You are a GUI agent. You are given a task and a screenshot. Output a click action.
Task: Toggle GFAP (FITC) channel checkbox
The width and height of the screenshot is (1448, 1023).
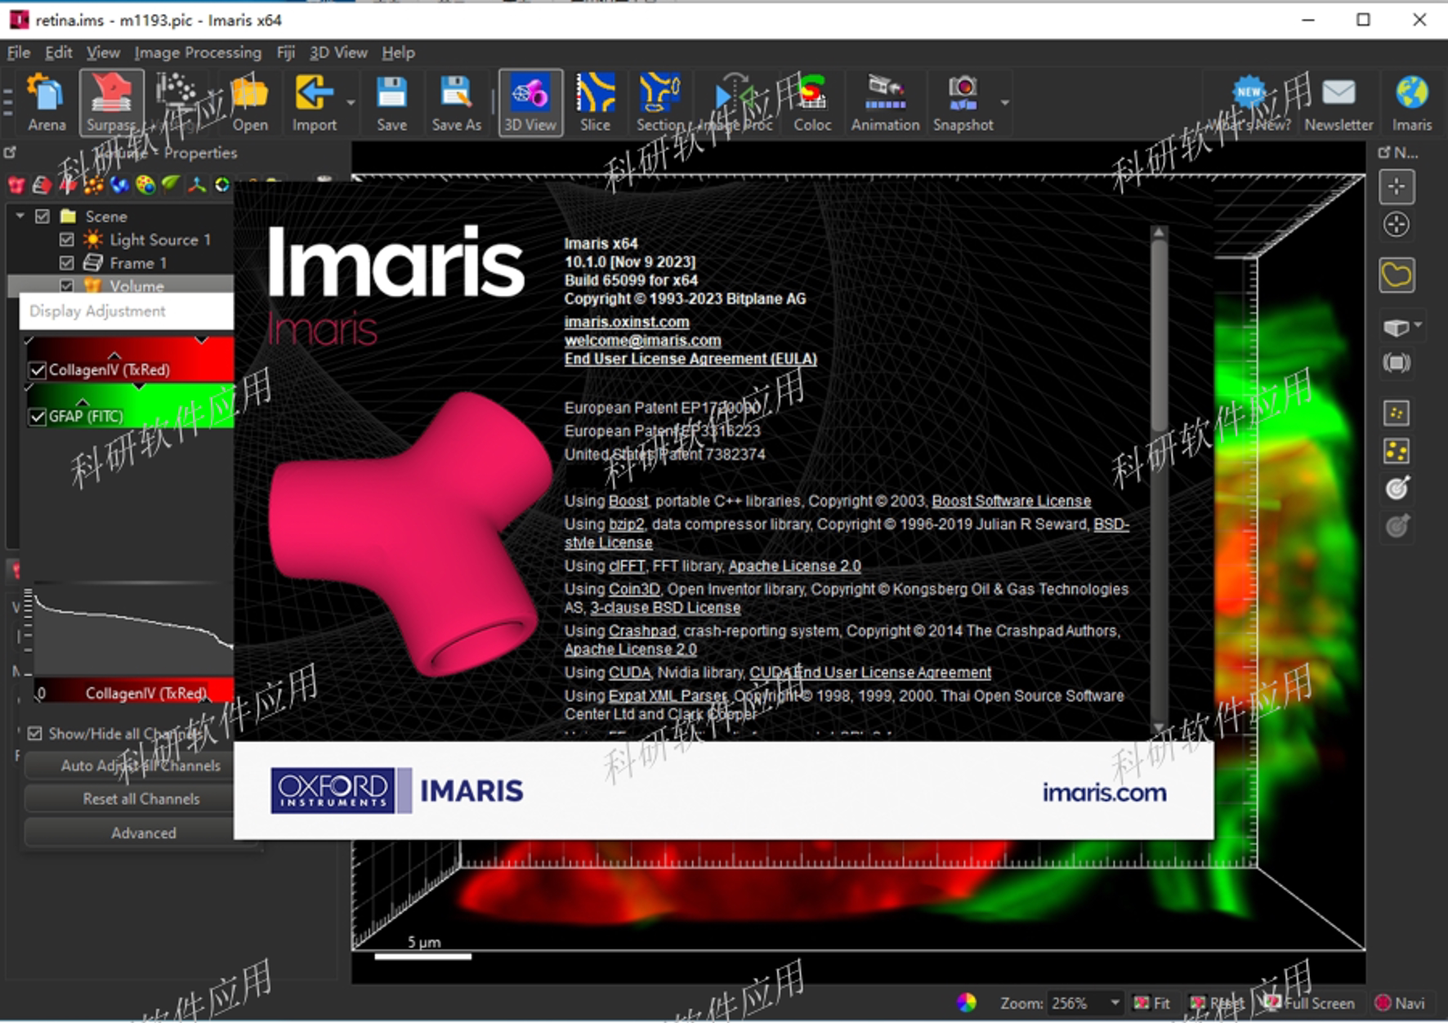(38, 417)
